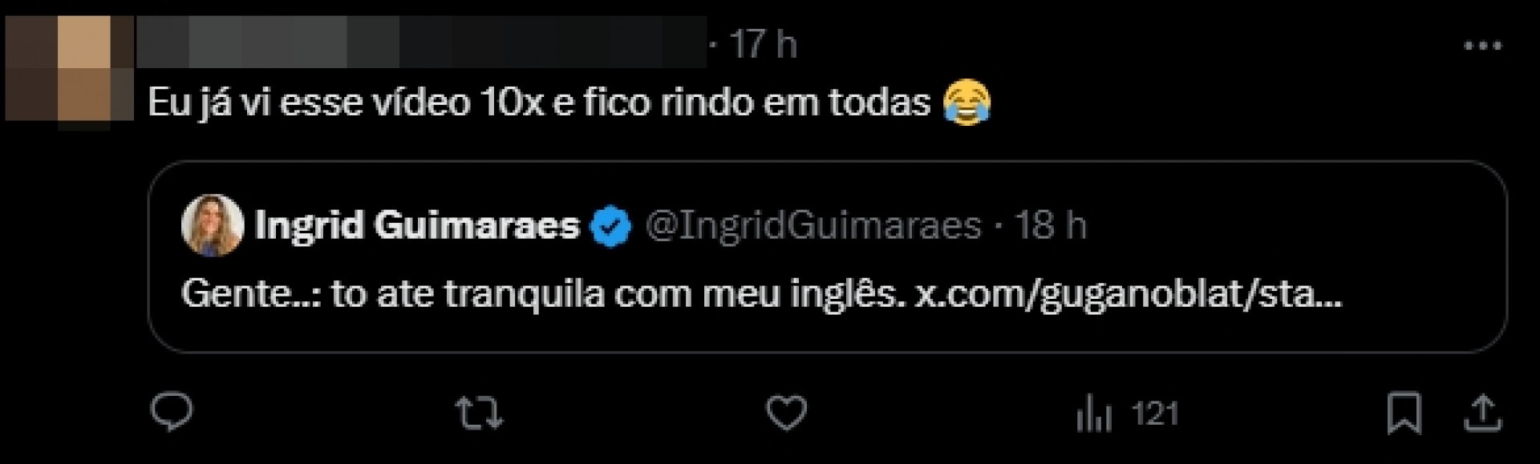The width and height of the screenshot is (1540, 464).
Task: Like the tweet with the heart icon
Action: click(786, 414)
